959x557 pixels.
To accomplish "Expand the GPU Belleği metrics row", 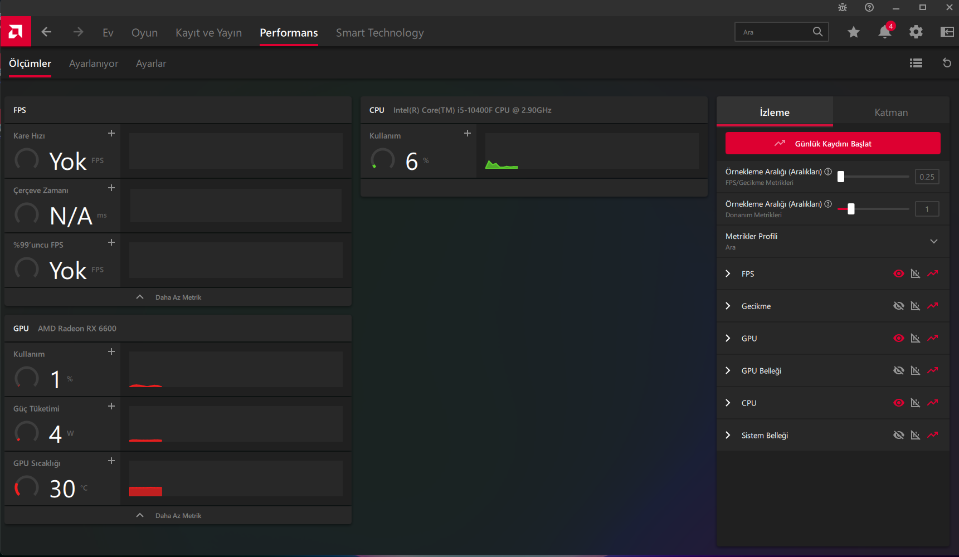I will [x=728, y=370].
